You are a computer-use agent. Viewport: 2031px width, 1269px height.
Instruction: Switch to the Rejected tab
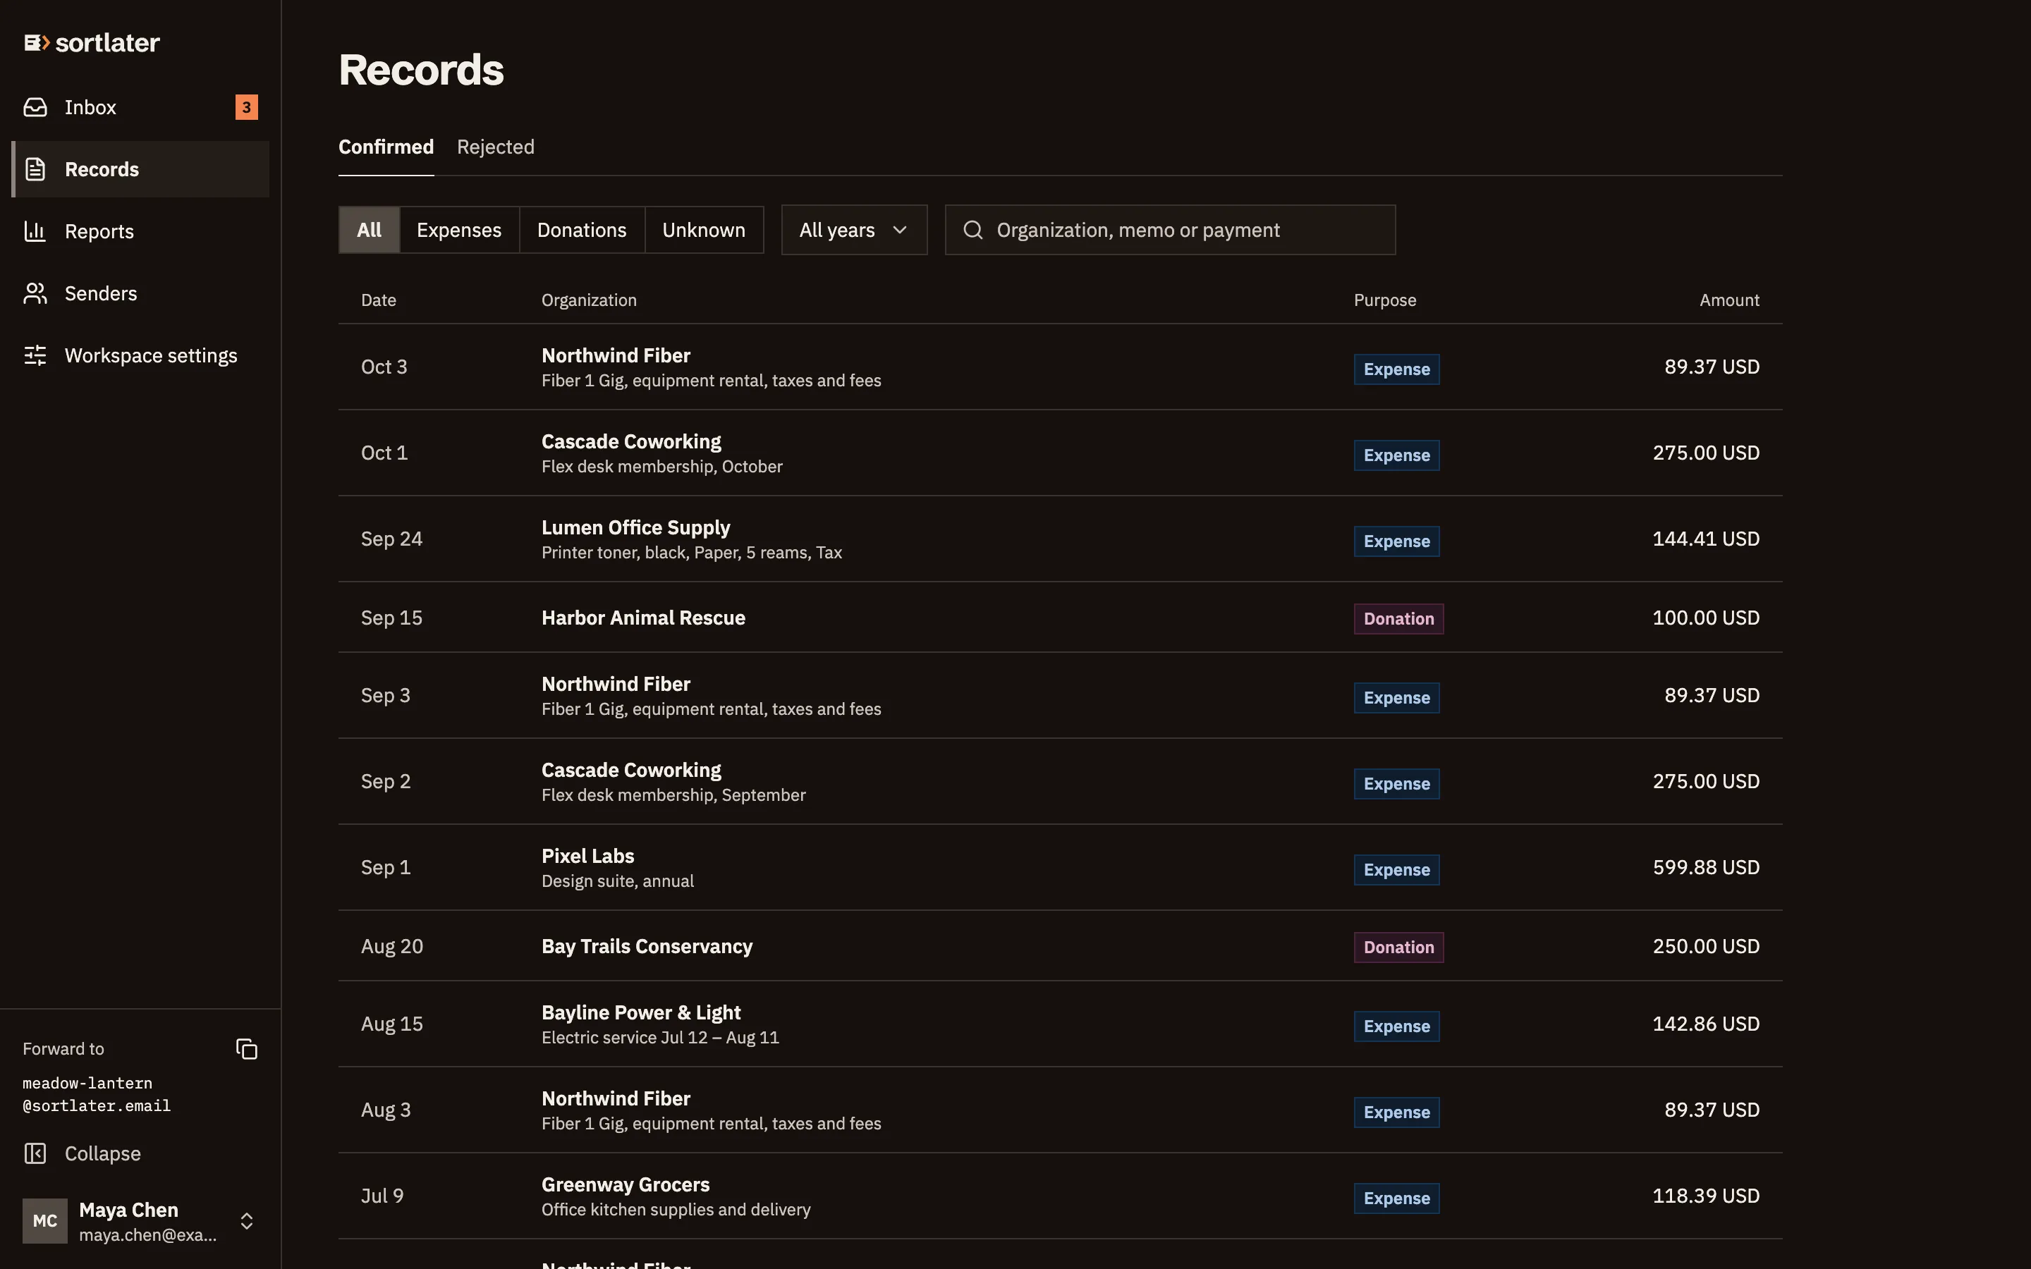[495, 147]
